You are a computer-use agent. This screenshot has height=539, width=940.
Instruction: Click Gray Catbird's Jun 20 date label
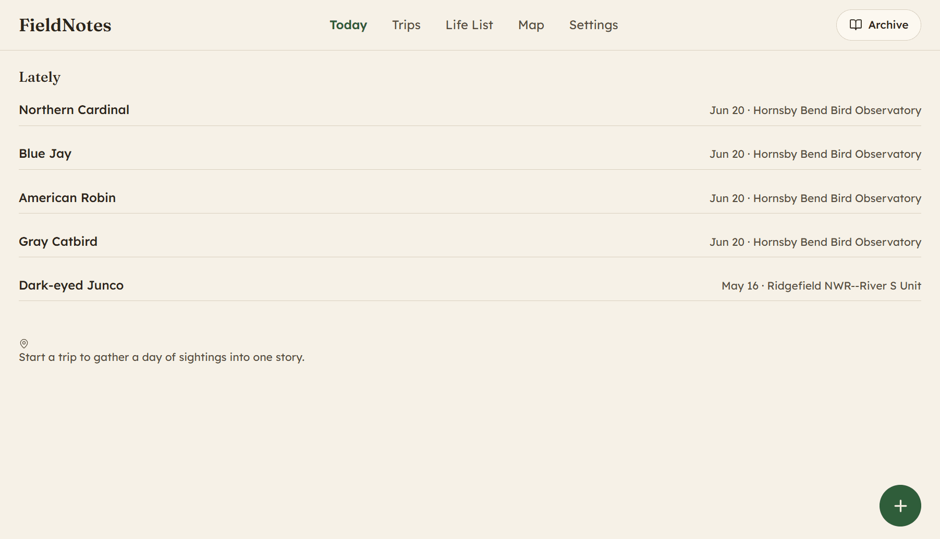tap(727, 242)
